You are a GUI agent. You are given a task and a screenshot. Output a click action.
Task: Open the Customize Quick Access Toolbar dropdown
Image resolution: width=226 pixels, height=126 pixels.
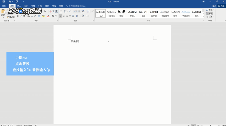point(23,2)
